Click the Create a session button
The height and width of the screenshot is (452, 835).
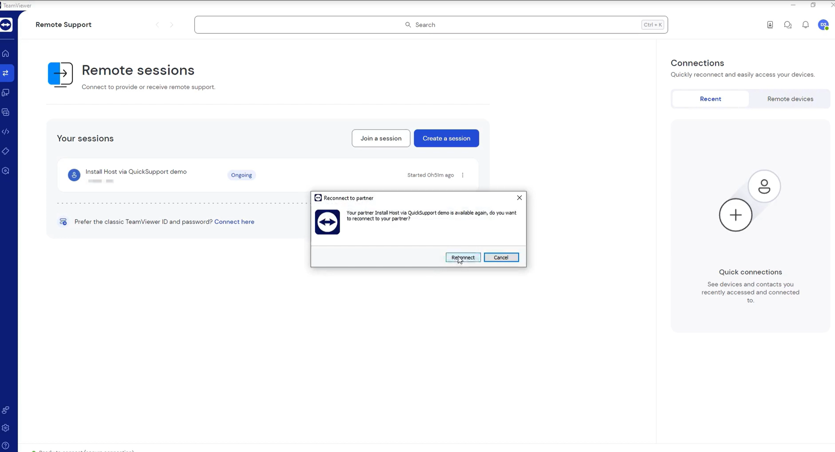pyautogui.click(x=446, y=138)
